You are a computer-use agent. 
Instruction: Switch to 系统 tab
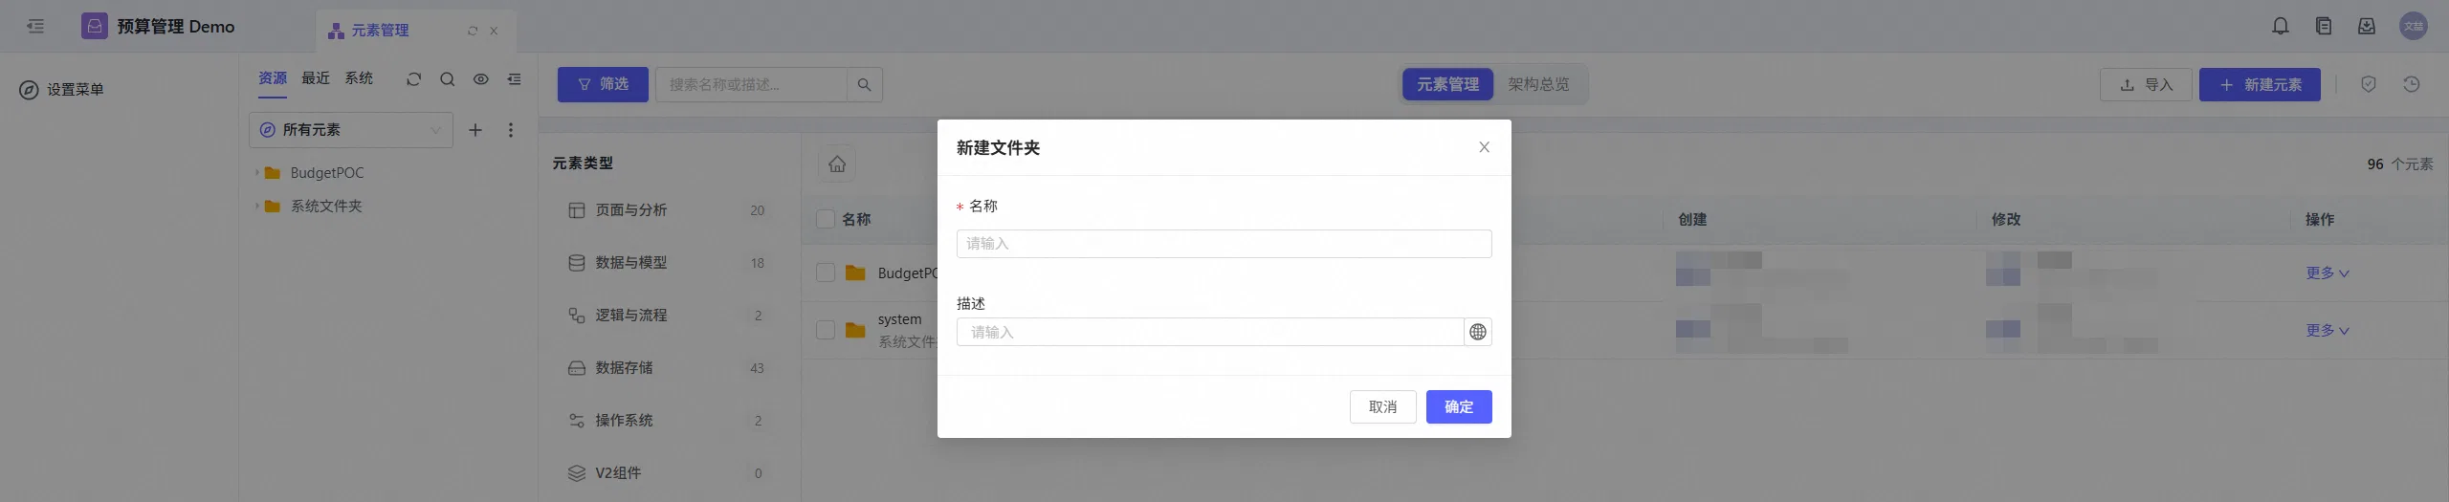click(x=359, y=78)
